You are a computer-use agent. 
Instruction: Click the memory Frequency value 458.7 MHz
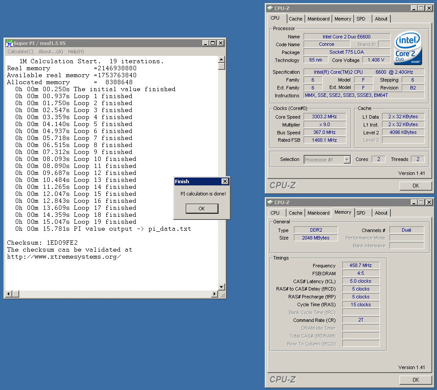361,265
